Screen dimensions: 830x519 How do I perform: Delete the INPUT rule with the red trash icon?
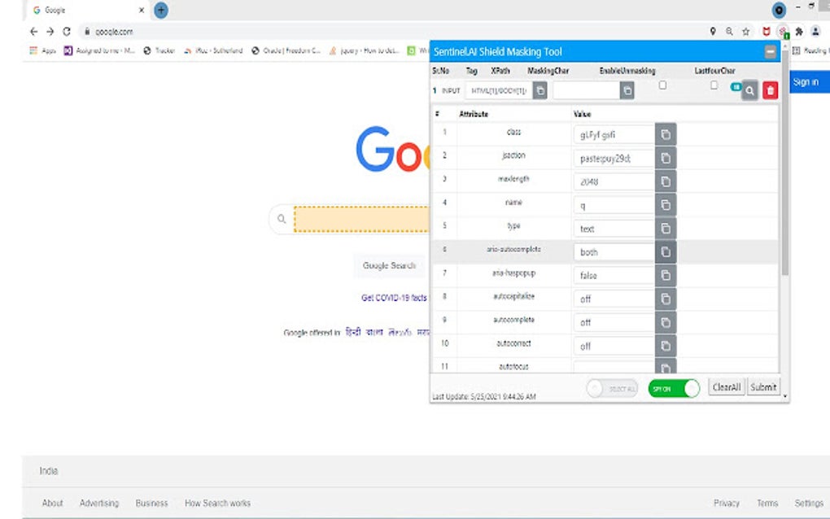click(770, 90)
